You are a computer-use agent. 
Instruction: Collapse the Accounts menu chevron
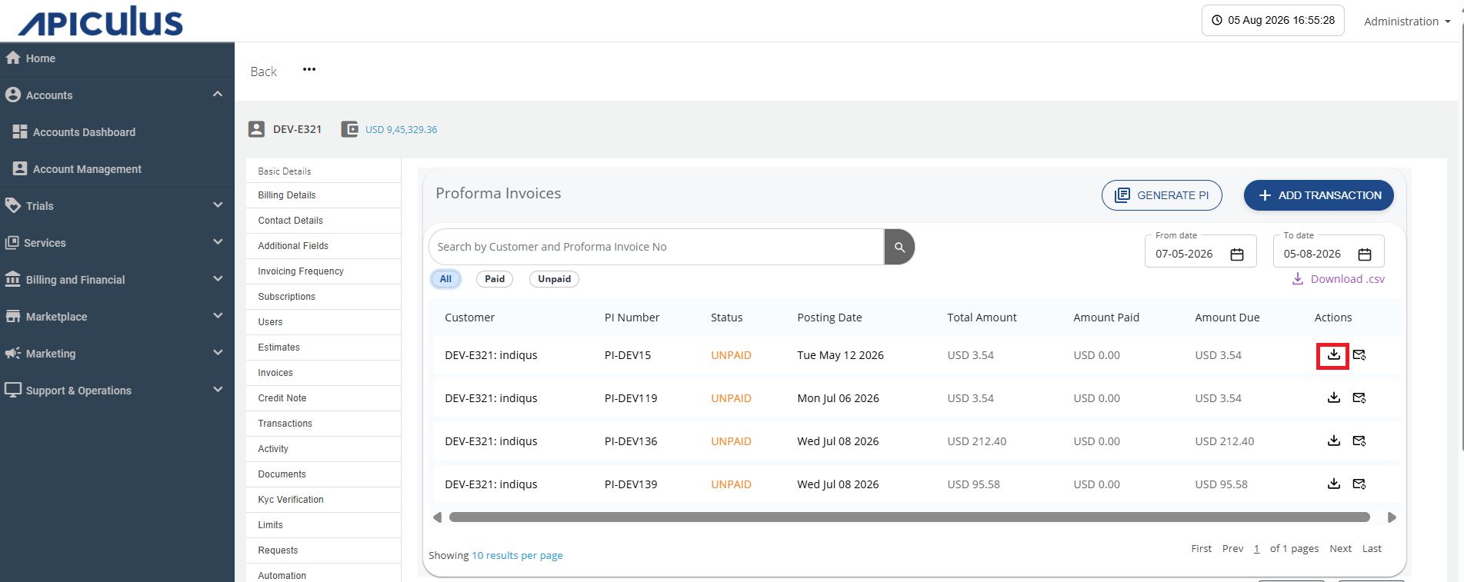pos(218,94)
